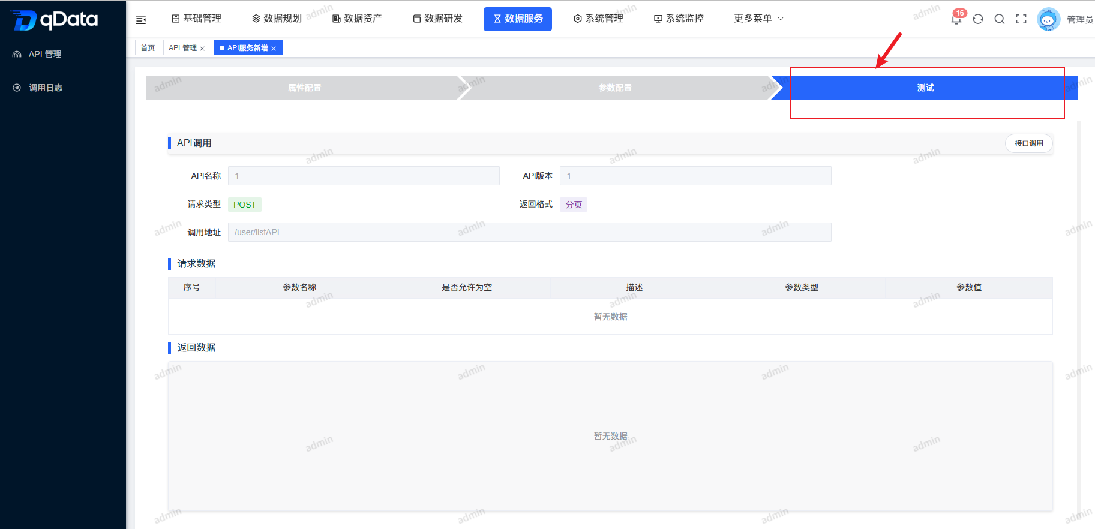
Task: Toggle fullscreen mode icon
Action: coord(1021,19)
